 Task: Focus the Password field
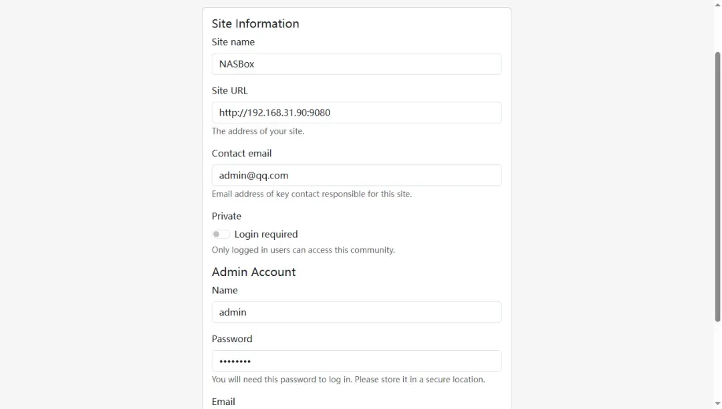(356, 361)
